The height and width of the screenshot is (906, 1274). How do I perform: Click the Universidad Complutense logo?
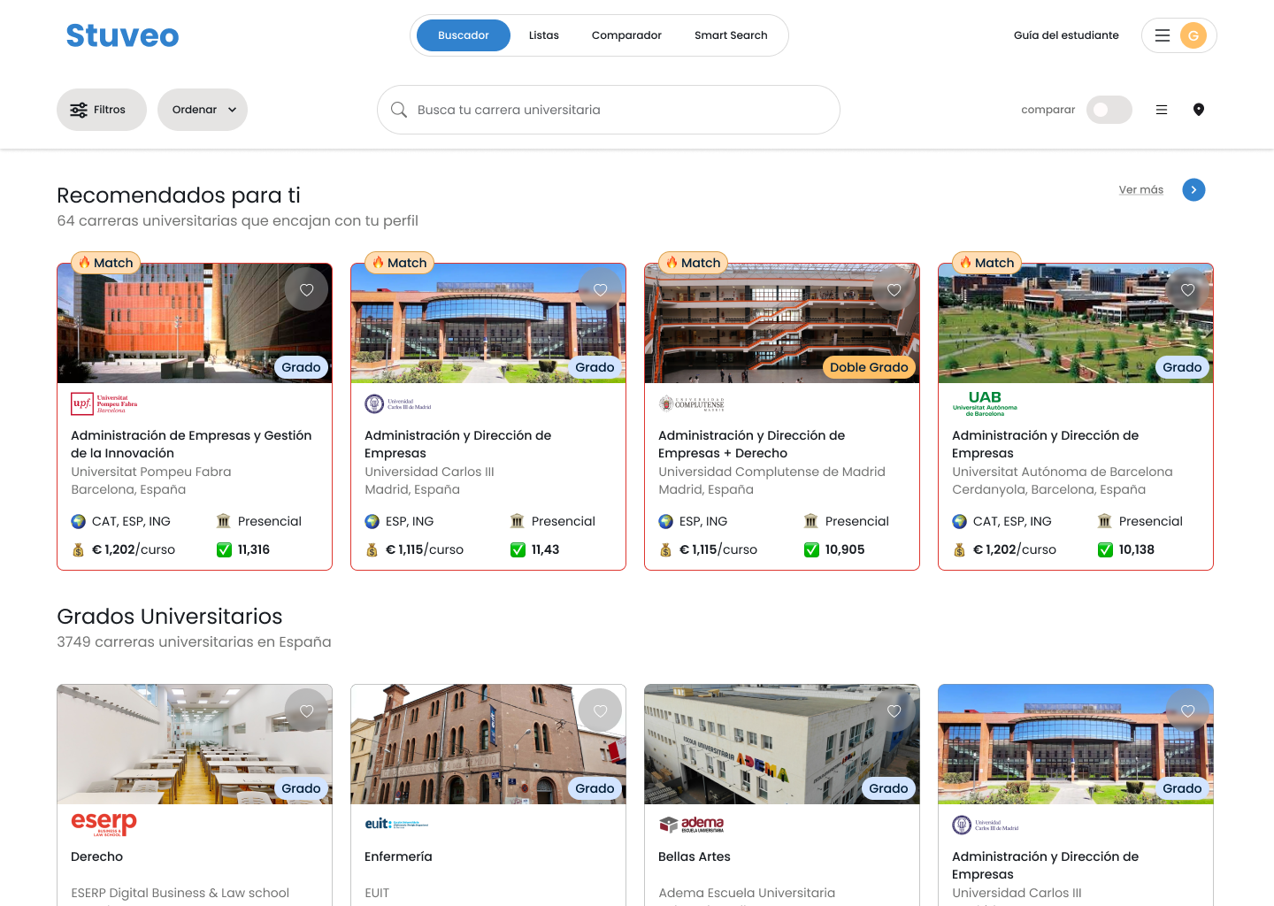point(692,403)
